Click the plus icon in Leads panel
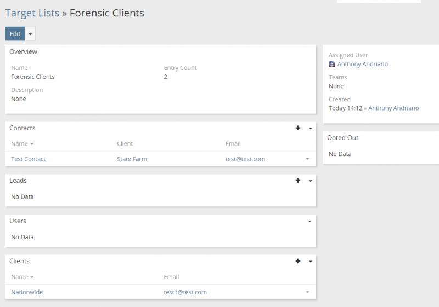 pyautogui.click(x=298, y=181)
